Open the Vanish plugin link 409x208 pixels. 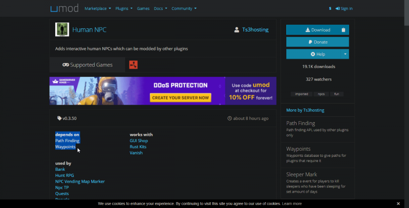point(136,153)
